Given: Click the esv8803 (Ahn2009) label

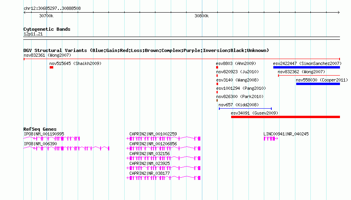Looking at the screenshot, I should (236, 63).
